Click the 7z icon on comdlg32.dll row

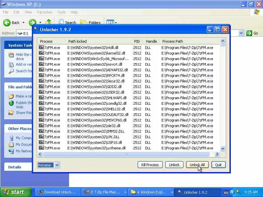tap(41, 103)
